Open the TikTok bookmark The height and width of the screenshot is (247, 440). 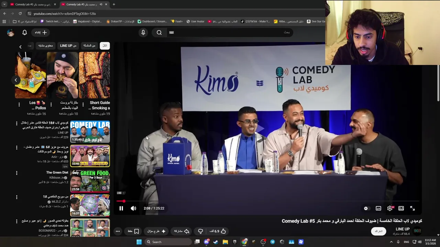pyautogui.click(x=255, y=21)
